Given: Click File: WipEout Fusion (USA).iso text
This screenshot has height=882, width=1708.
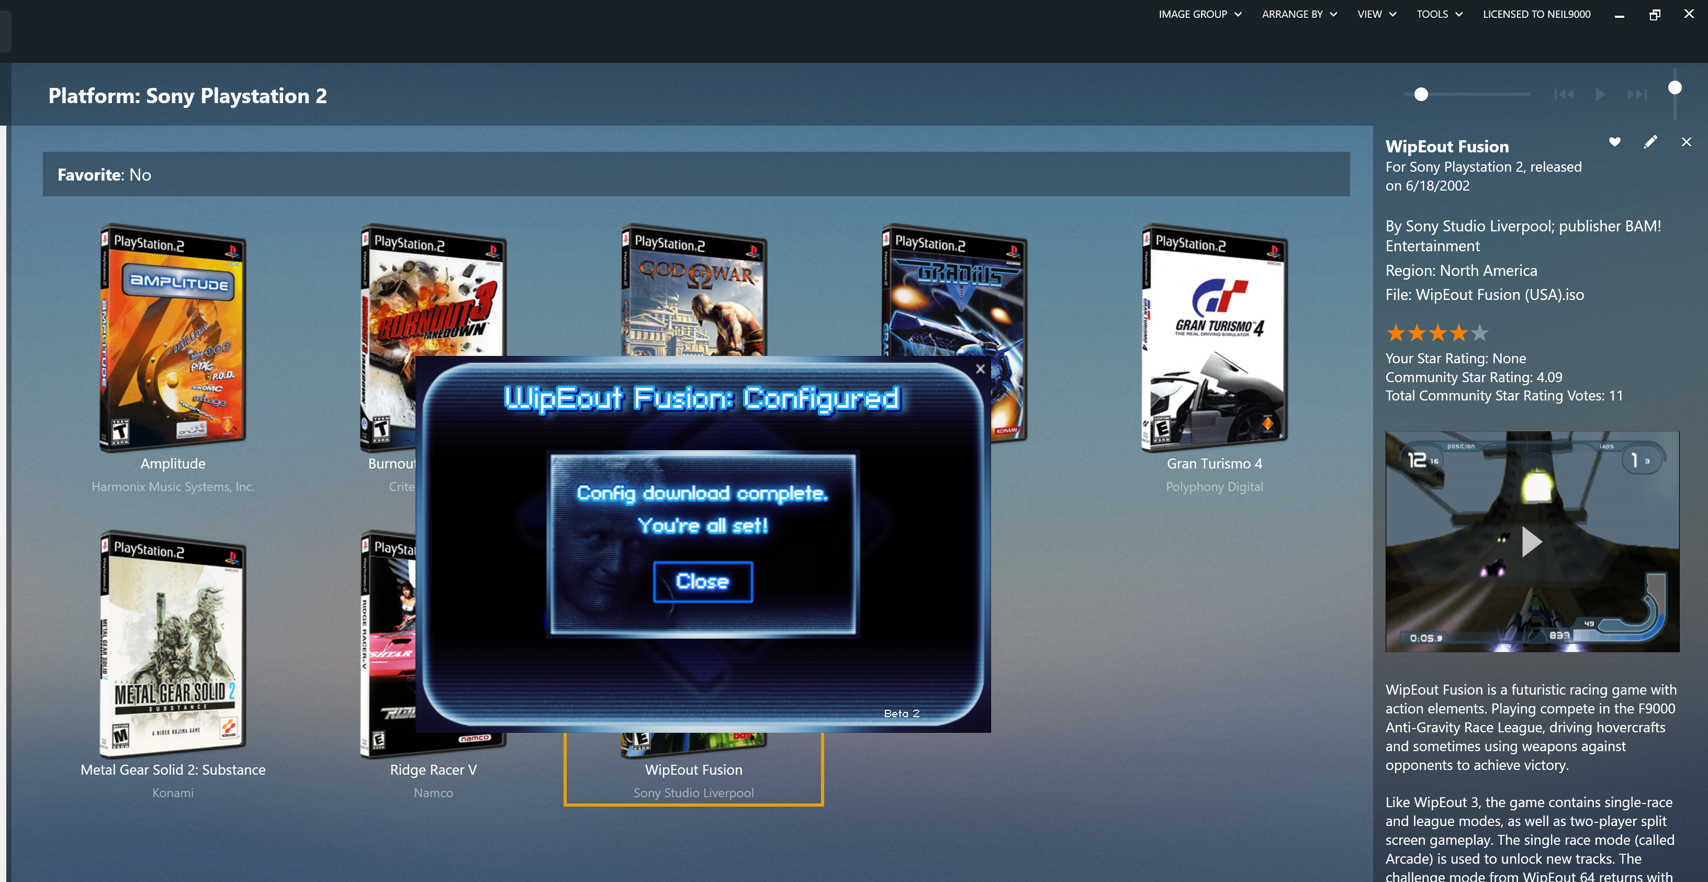Looking at the screenshot, I should click(x=1485, y=295).
